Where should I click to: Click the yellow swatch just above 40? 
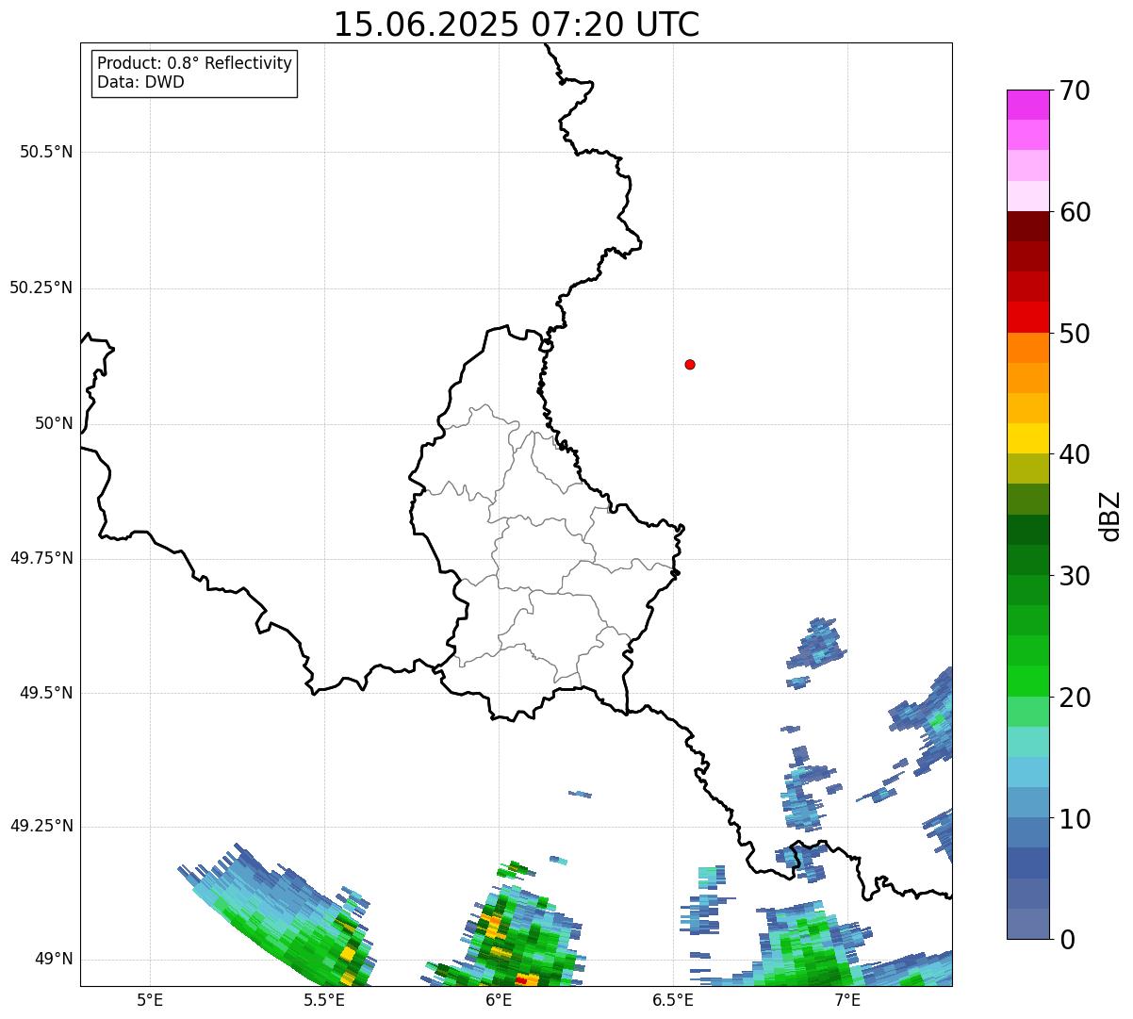point(1027,438)
